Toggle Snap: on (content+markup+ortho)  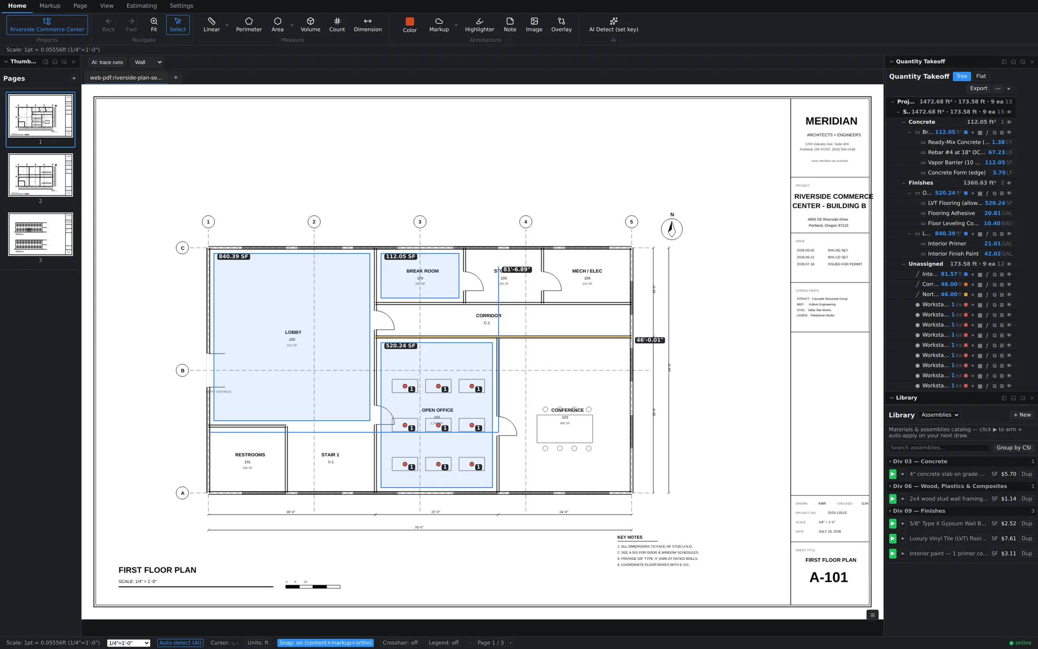click(325, 643)
